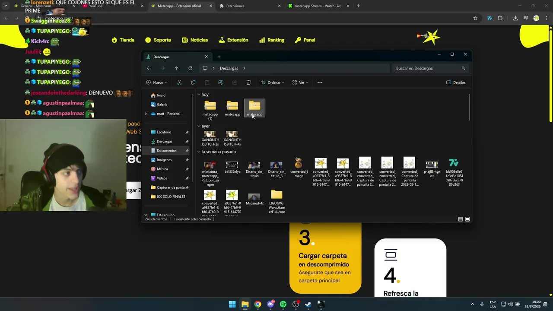
Task: Open Tienda on website menu
Action: (123, 40)
